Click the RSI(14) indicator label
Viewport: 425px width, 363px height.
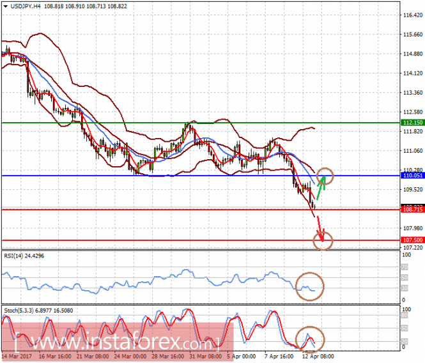[x=24, y=256]
